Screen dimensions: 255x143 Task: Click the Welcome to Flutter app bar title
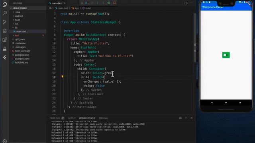click(x=213, y=7)
